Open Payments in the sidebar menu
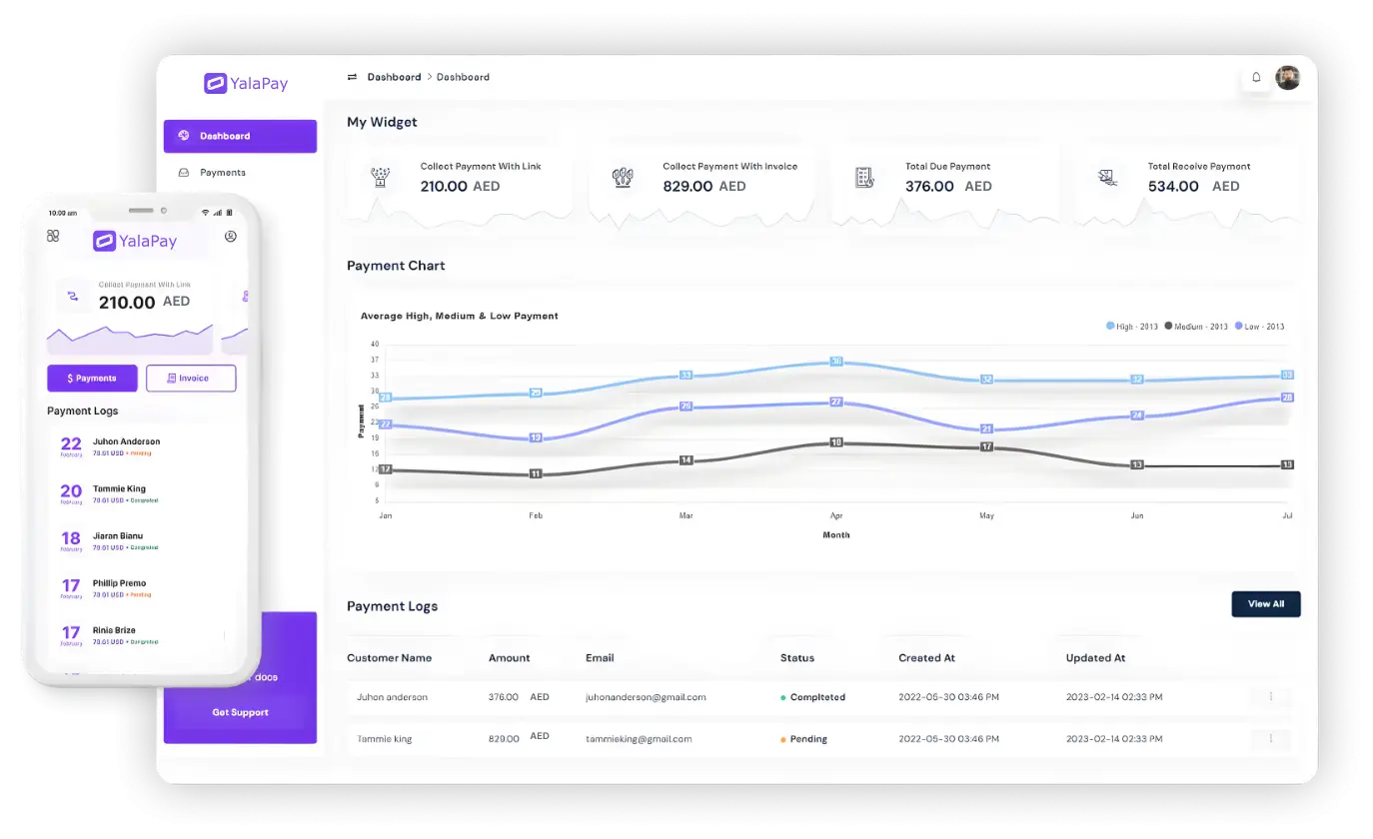1373x839 pixels. [x=222, y=173]
